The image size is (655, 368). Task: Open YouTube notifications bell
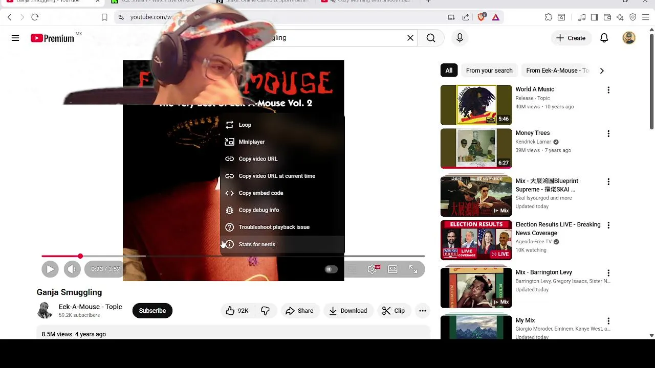(x=604, y=38)
